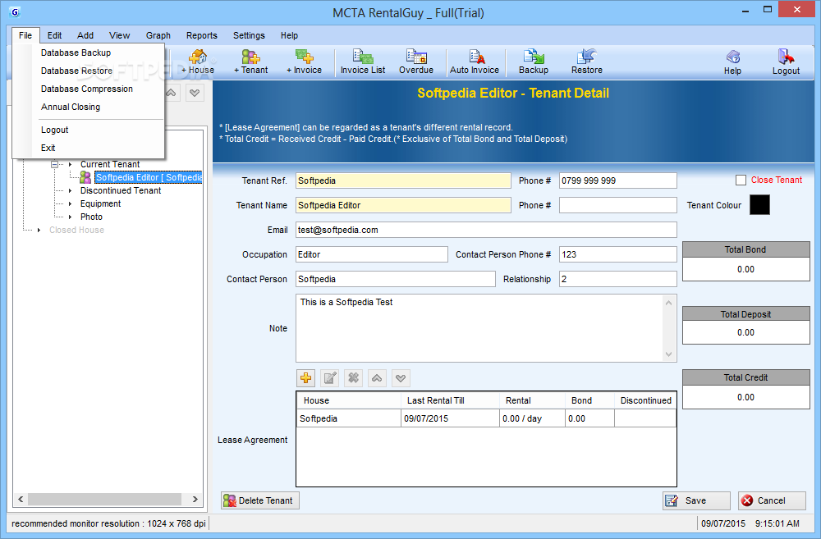Click the Occupation input field
Image resolution: width=821 pixels, height=539 pixels.
tap(372, 254)
